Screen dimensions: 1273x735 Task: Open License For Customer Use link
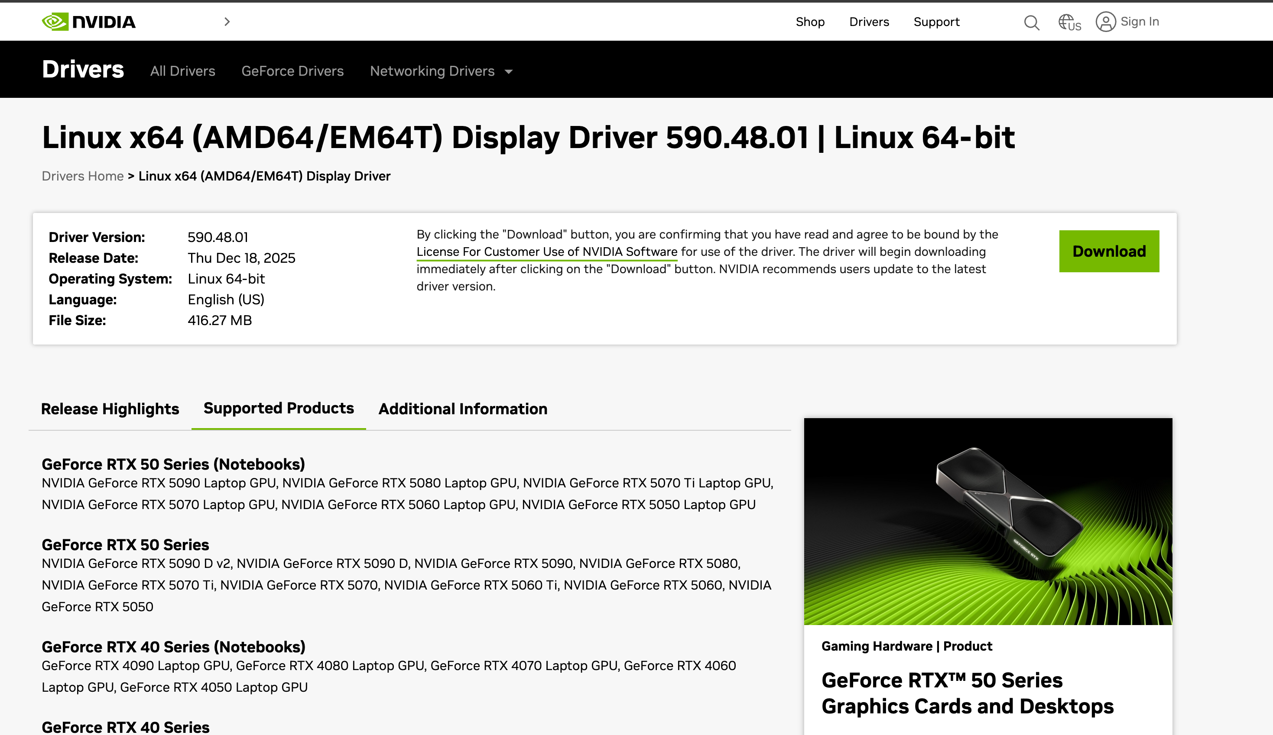point(546,252)
